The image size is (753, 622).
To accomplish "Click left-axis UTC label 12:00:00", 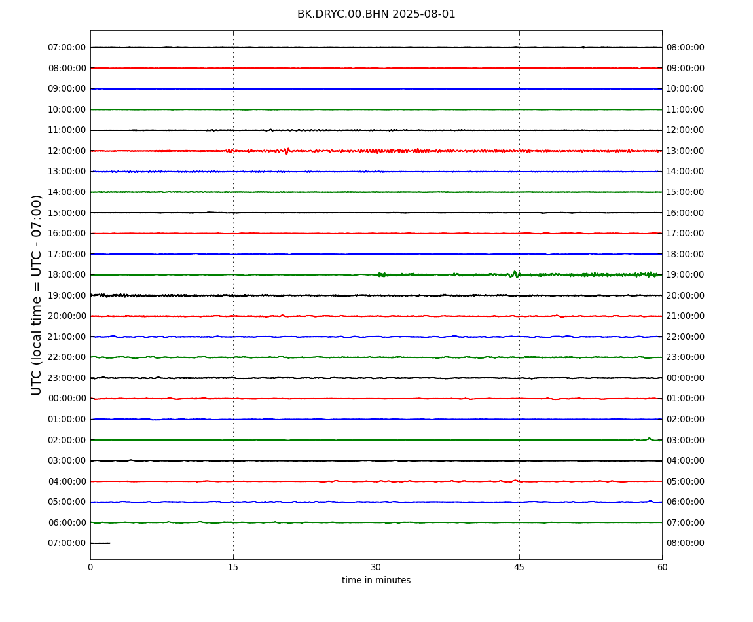I will coord(67,151).
